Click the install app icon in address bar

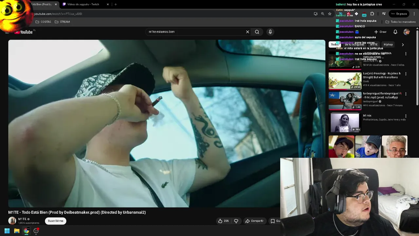pyautogui.click(x=316, y=14)
